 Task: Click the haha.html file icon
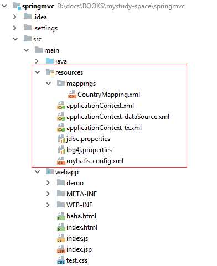pos(61,216)
